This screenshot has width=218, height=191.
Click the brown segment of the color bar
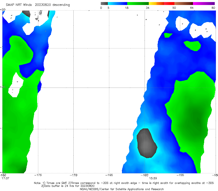point(184,4)
